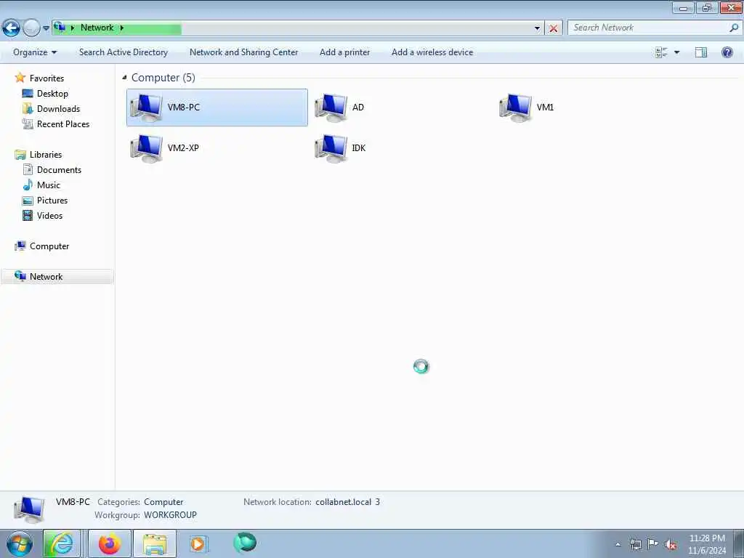Image resolution: width=744 pixels, height=558 pixels.
Task: Toggle the preview pane button
Action: (x=701, y=52)
